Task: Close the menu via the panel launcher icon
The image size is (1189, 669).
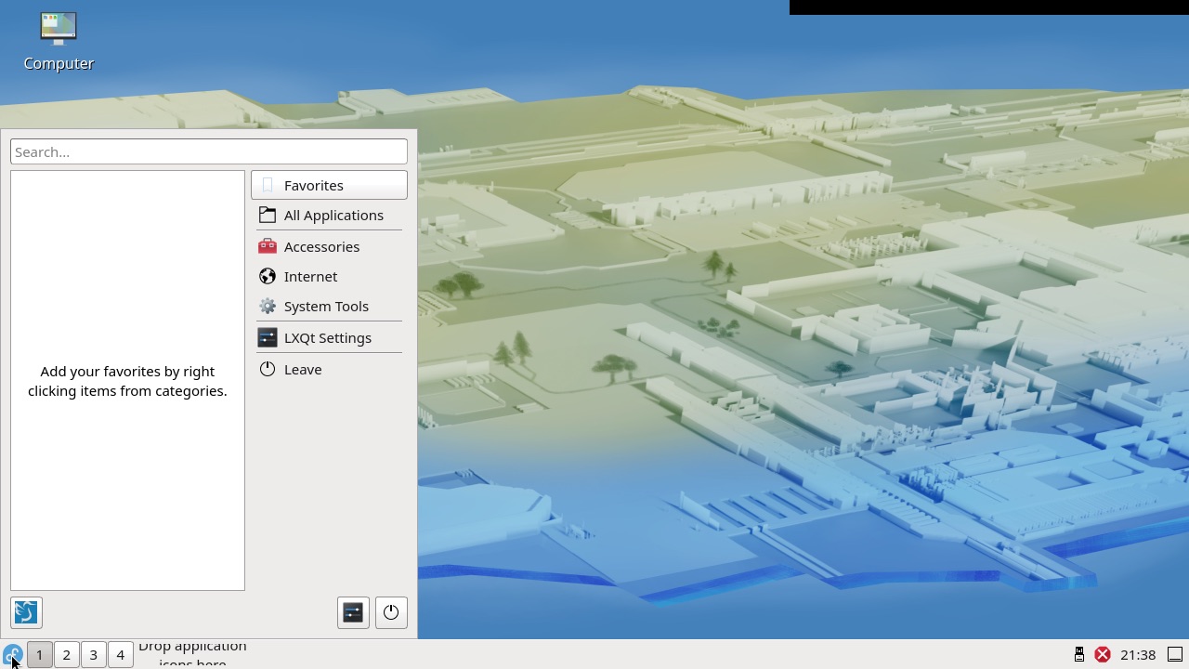Action: [12, 655]
